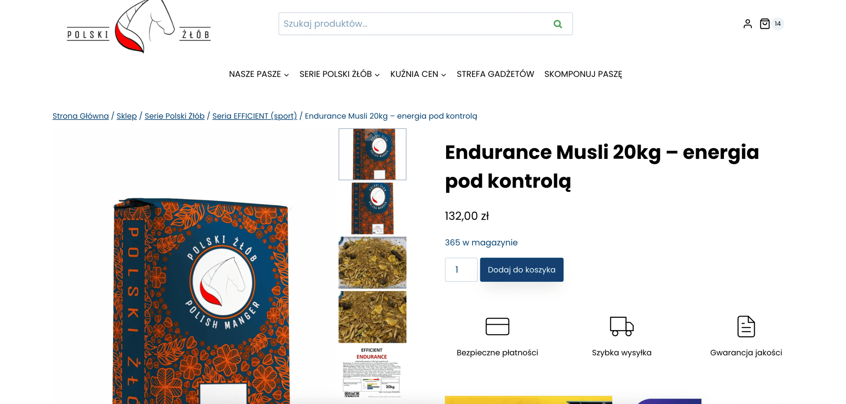This screenshot has height=404, width=846.
Task: Click the Polski Żłób horse logo
Action: pos(138,26)
